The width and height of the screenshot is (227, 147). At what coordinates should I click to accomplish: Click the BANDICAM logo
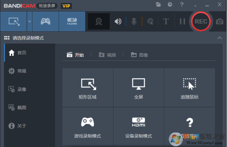(19, 6)
